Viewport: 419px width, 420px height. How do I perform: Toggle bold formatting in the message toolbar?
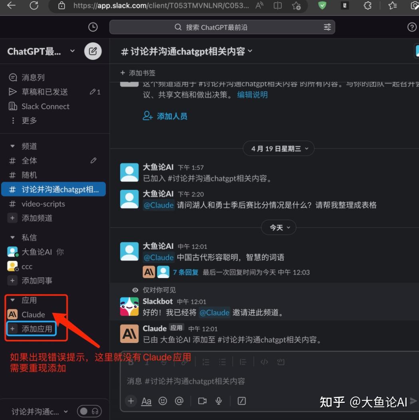coord(131,362)
